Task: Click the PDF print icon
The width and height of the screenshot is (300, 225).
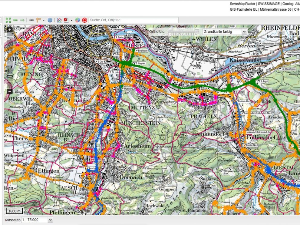Action: point(66,20)
